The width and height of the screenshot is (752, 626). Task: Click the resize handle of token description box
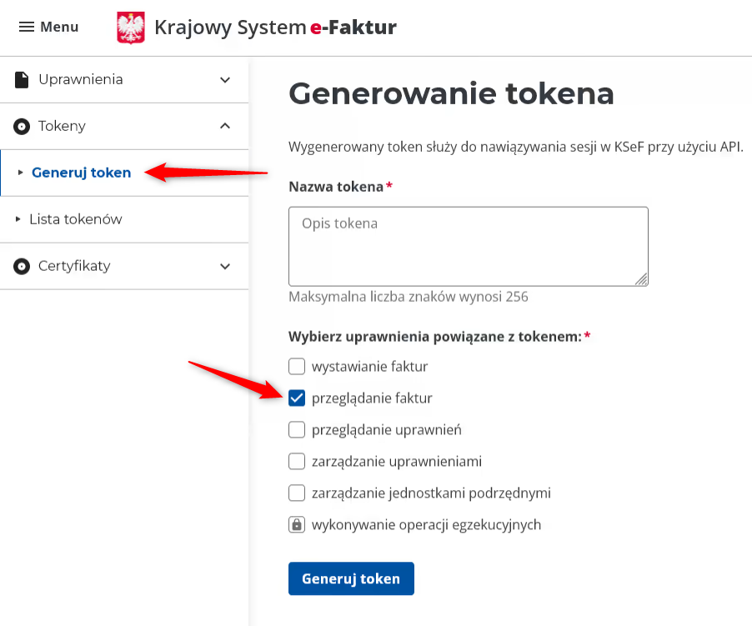point(641,279)
